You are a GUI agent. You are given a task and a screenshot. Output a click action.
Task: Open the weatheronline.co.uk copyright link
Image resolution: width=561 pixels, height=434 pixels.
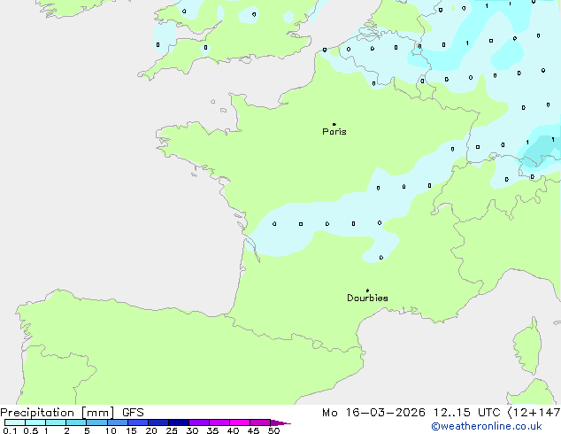pos(487,426)
